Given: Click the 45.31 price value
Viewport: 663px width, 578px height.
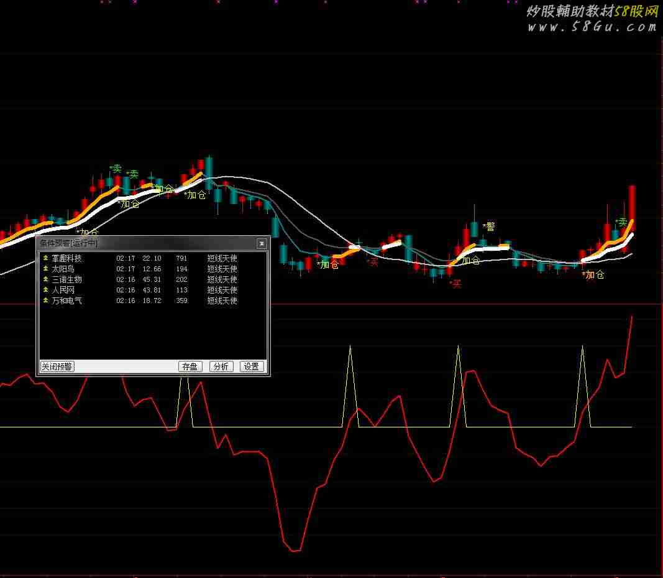Looking at the screenshot, I should point(152,279).
